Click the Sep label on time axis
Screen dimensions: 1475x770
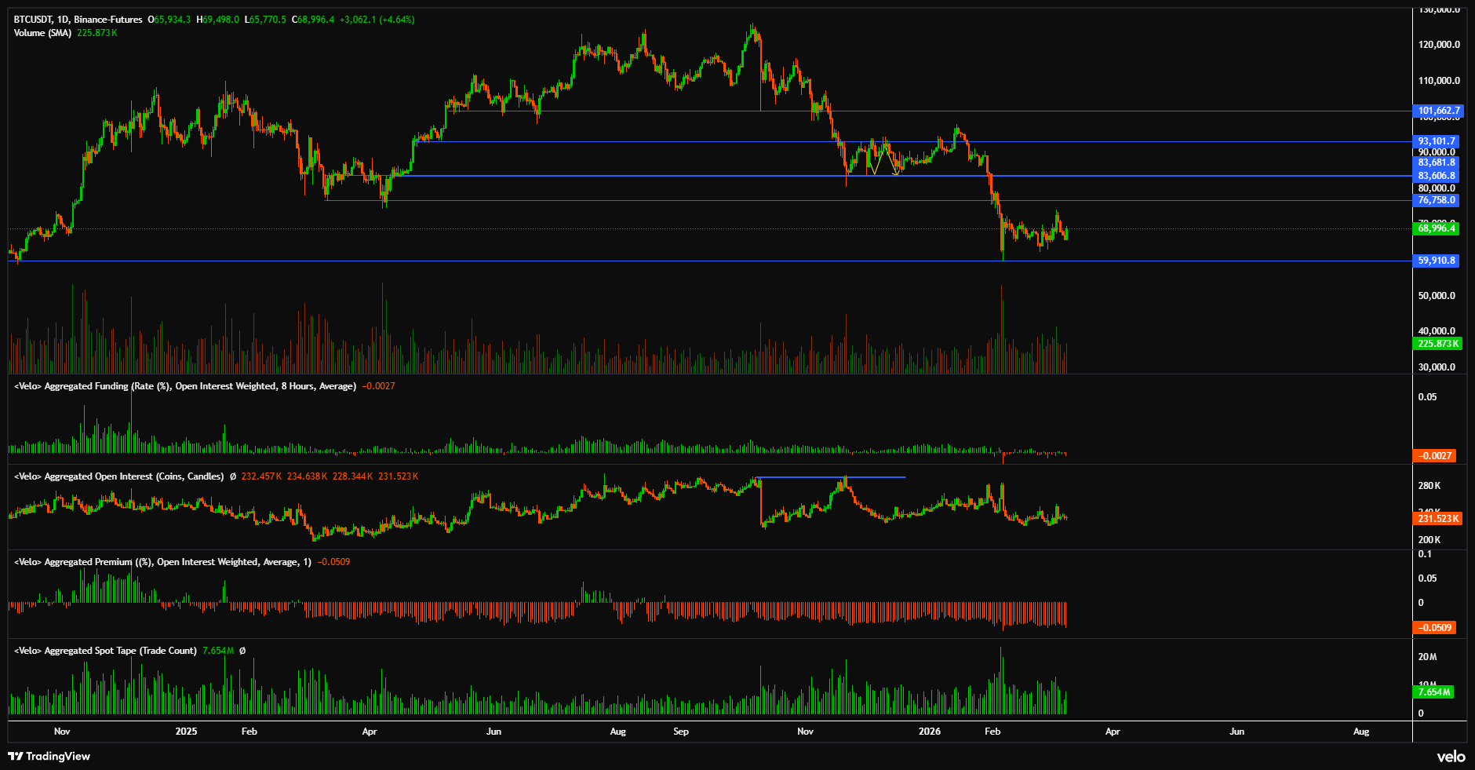(x=681, y=732)
